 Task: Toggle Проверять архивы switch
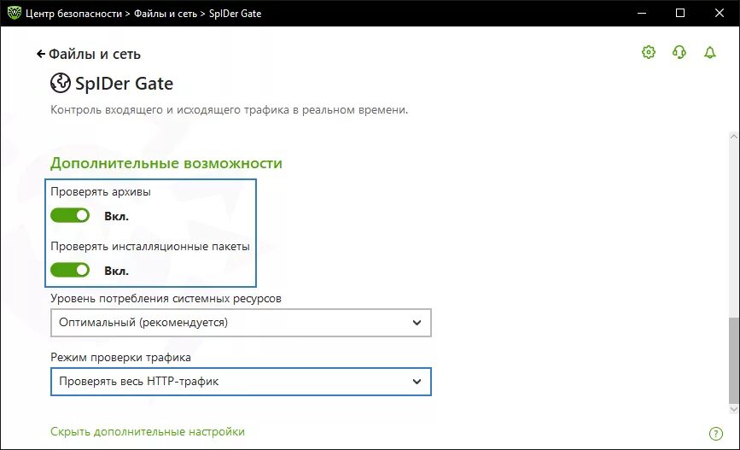pyautogui.click(x=70, y=215)
